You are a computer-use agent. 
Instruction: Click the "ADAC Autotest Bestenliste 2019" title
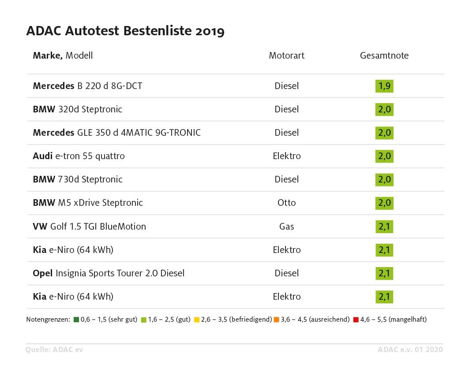[x=125, y=31]
